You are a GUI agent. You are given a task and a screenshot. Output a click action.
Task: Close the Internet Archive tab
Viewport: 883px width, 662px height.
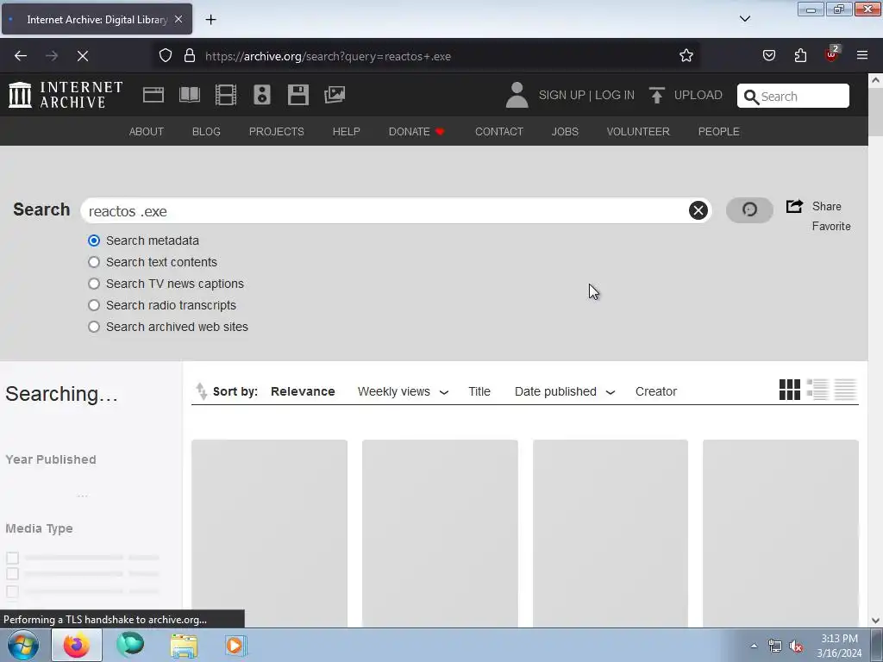coord(178,19)
